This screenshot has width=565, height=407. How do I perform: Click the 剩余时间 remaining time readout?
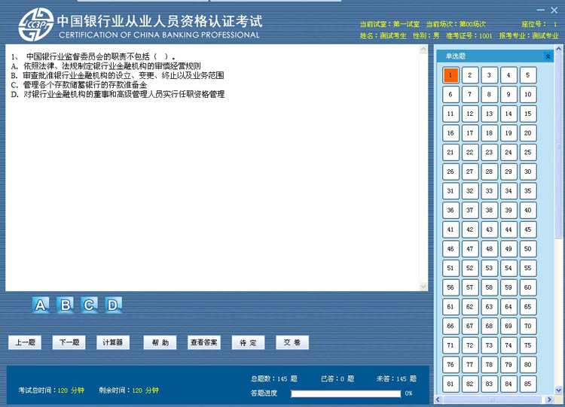coord(129,390)
